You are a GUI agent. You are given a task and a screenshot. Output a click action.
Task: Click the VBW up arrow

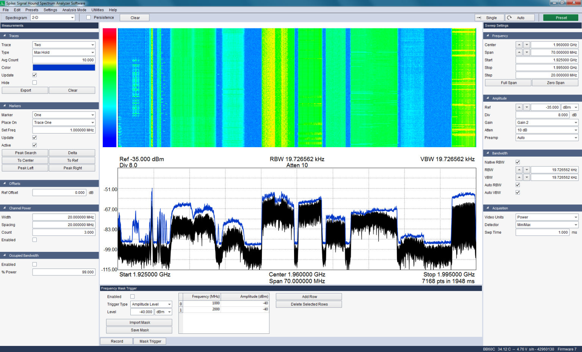(x=519, y=178)
